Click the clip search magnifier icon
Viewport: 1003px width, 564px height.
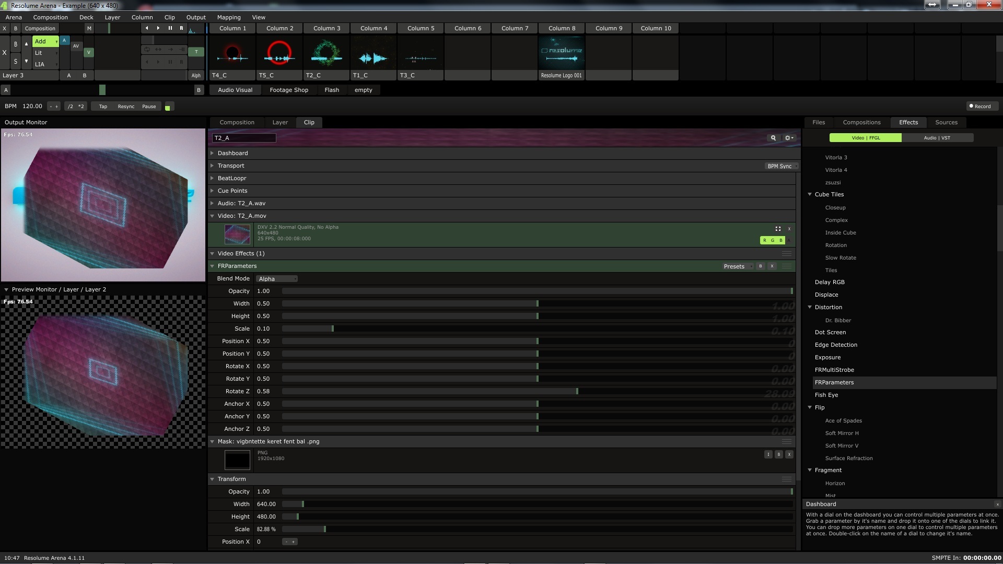tap(773, 138)
